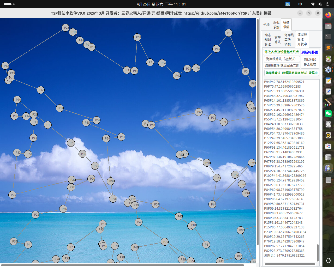Open the power menu in top bar

pyautogui.click(x=328, y=4)
